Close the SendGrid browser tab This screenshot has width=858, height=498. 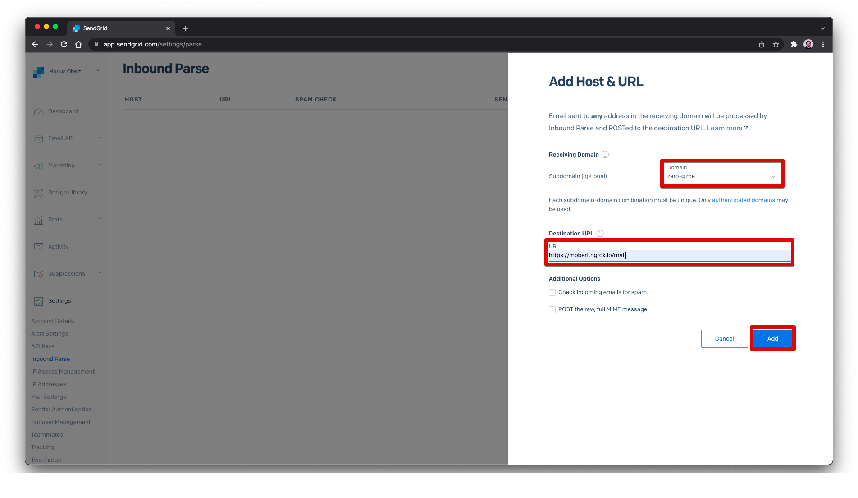168,28
